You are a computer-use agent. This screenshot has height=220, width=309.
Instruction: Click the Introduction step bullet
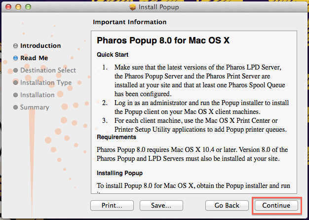click(15, 46)
